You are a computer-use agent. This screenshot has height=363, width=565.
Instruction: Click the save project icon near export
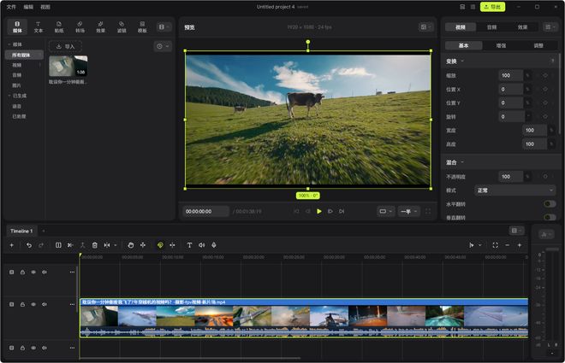coord(462,7)
